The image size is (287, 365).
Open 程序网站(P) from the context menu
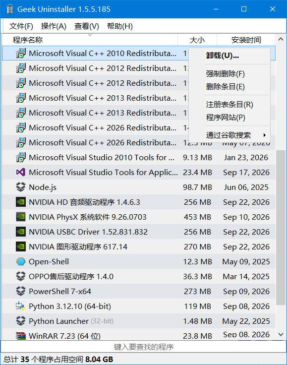coord(230,118)
